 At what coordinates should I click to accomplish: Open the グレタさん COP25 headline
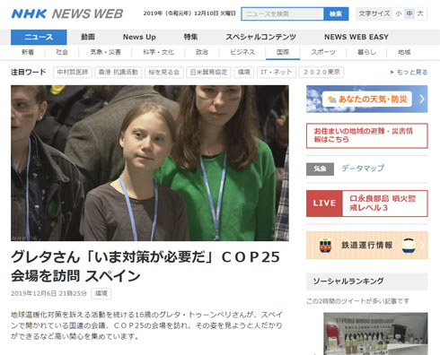tap(145, 266)
